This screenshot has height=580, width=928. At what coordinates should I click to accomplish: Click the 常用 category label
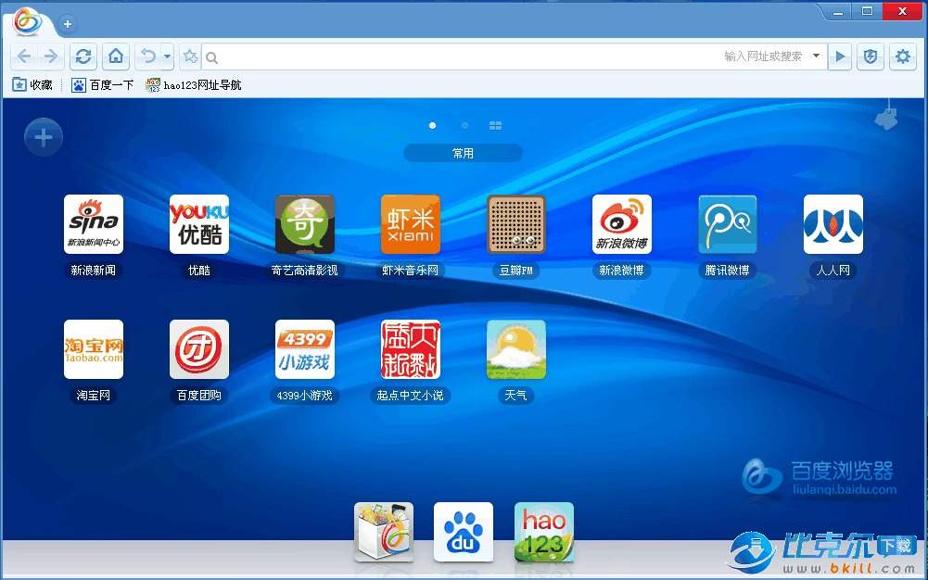tap(463, 153)
